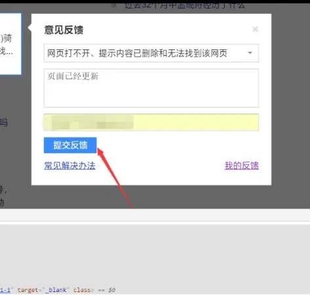Image resolution: width=310 pixels, height=296 pixels.
Task: Click the target="_blank" attribute in devtools
Action: [43, 290]
